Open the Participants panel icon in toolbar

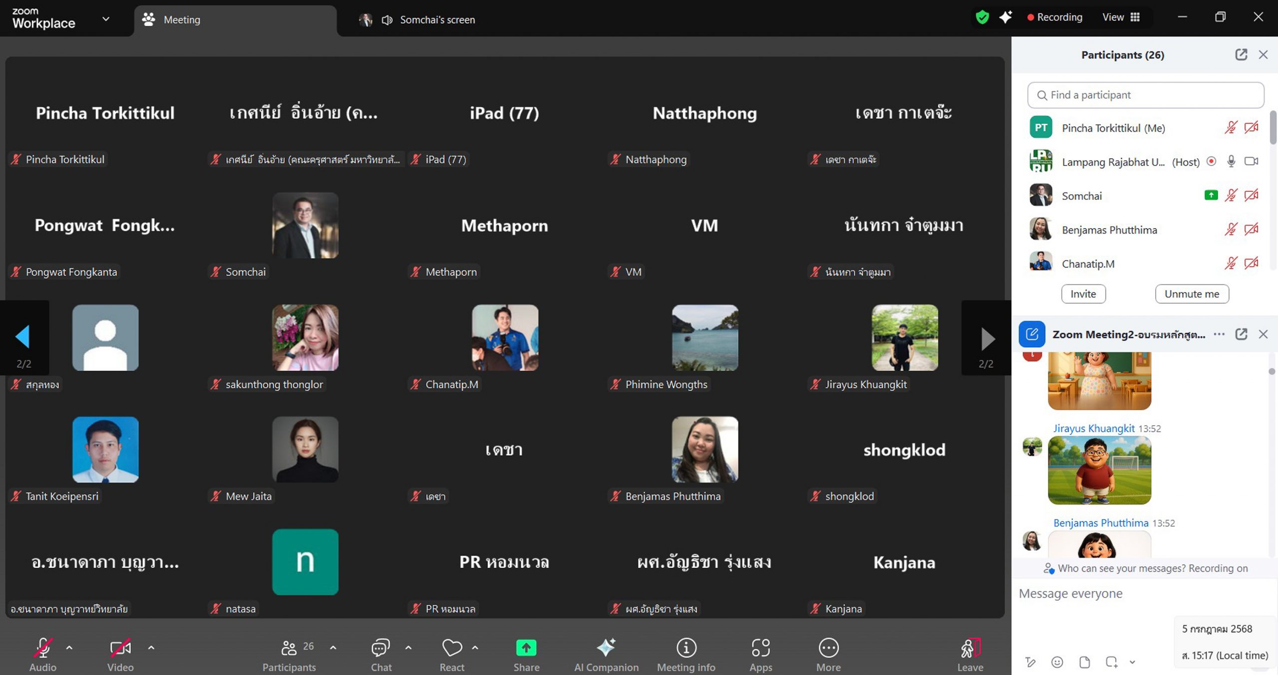click(289, 648)
